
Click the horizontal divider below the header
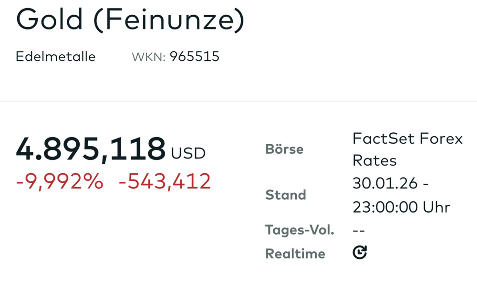tap(238, 101)
